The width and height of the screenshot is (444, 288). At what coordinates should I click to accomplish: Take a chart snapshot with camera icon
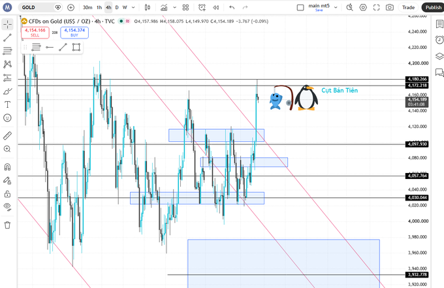pos(390,7)
